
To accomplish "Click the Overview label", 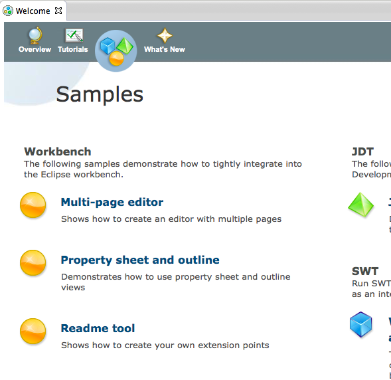I will click(35, 49).
